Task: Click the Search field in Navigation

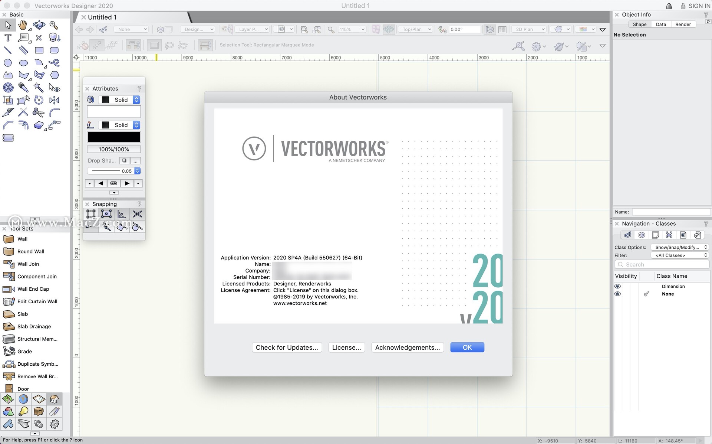Action: (x=662, y=264)
